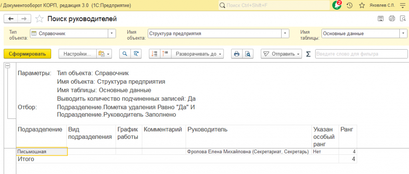Select the 'Письмошная' cell in report
This screenshot has width=409, height=174.
42,152
